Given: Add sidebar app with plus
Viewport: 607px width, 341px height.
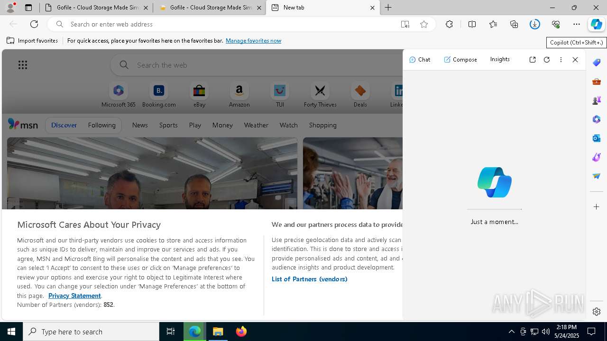Looking at the screenshot, I should click(x=597, y=207).
